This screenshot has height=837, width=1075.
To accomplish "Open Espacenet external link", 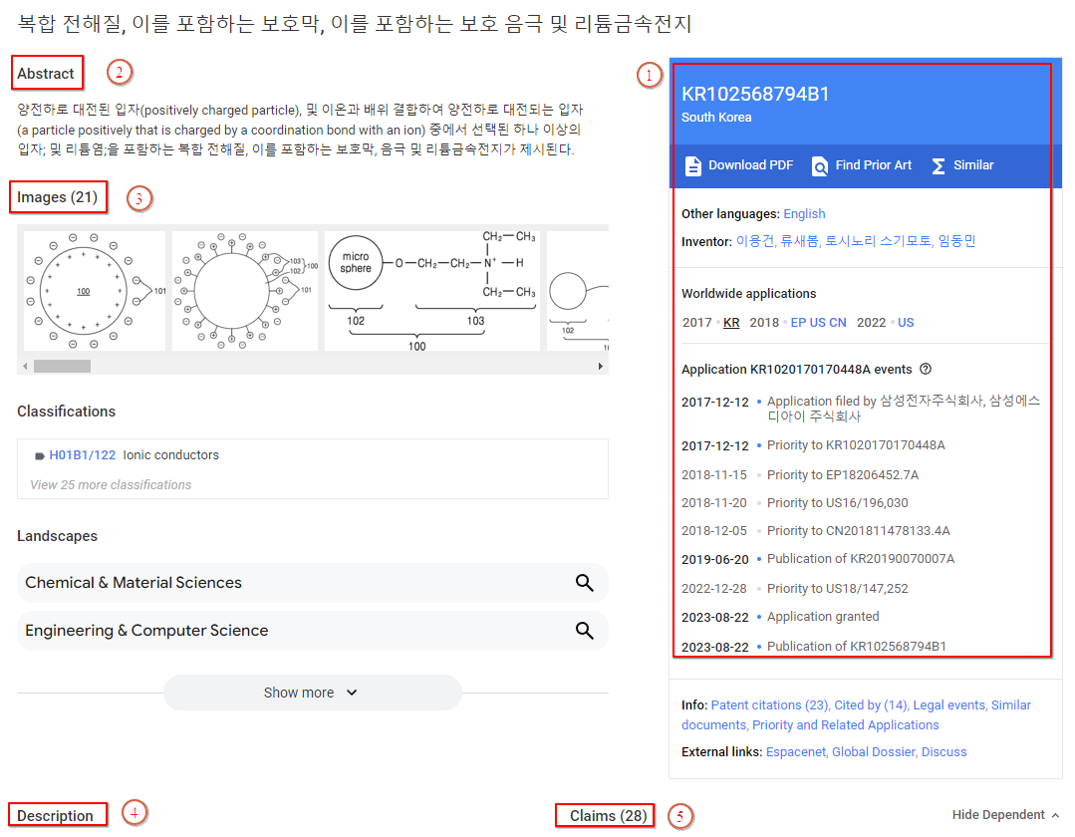I will pyautogui.click(x=795, y=752).
